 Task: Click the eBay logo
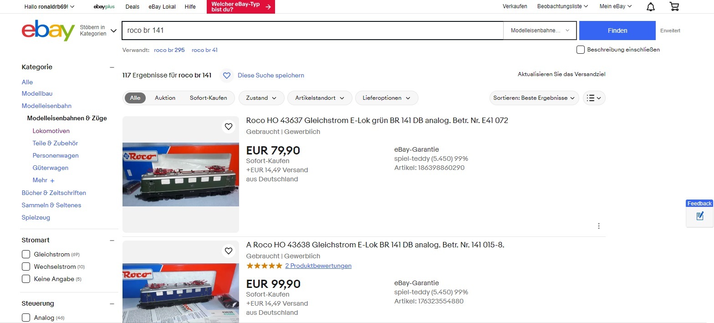point(48,31)
